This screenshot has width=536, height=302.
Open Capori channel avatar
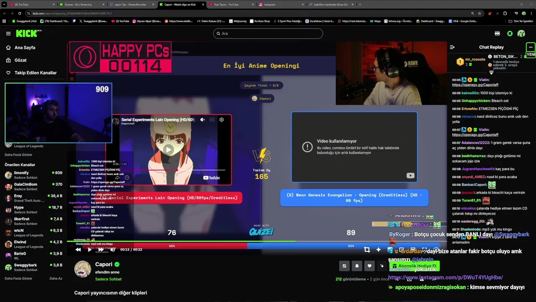[82, 269]
